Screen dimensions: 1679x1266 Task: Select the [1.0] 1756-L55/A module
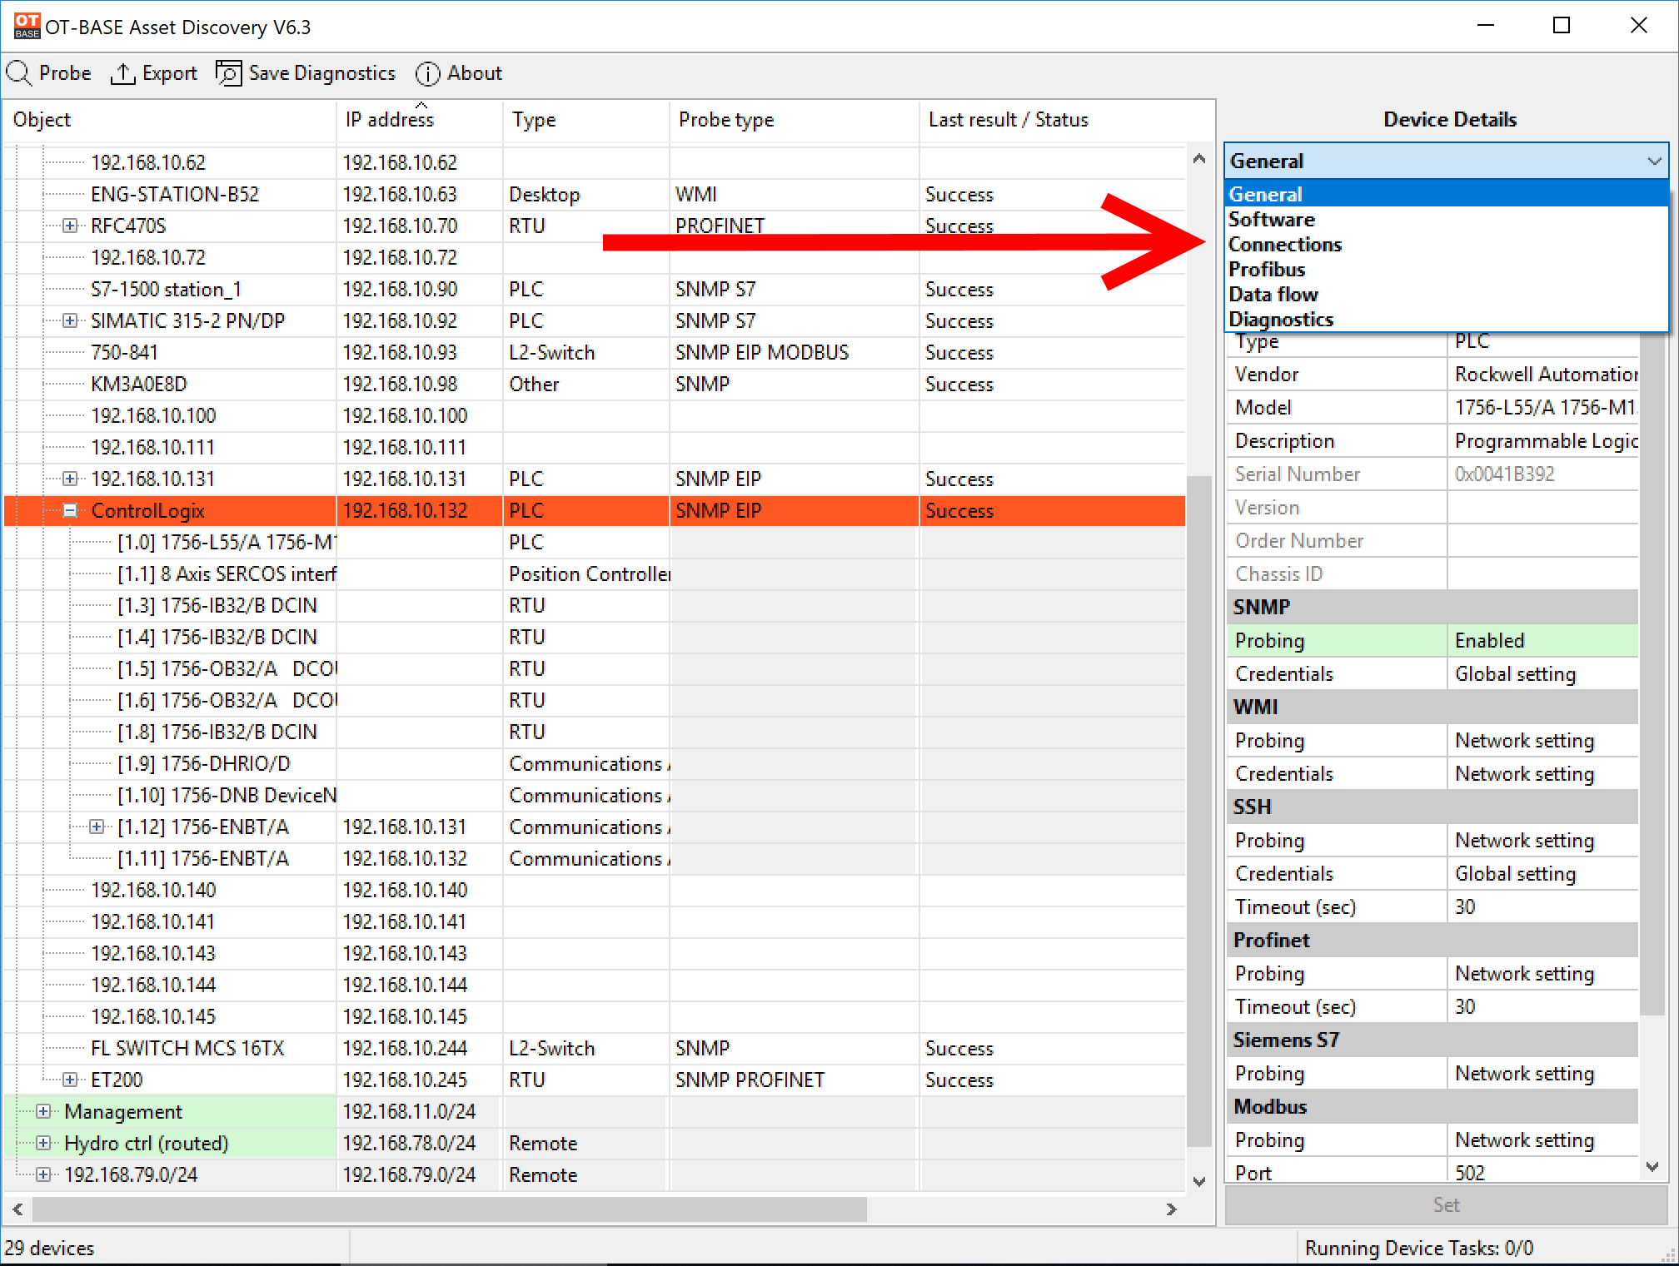click(x=595, y=542)
